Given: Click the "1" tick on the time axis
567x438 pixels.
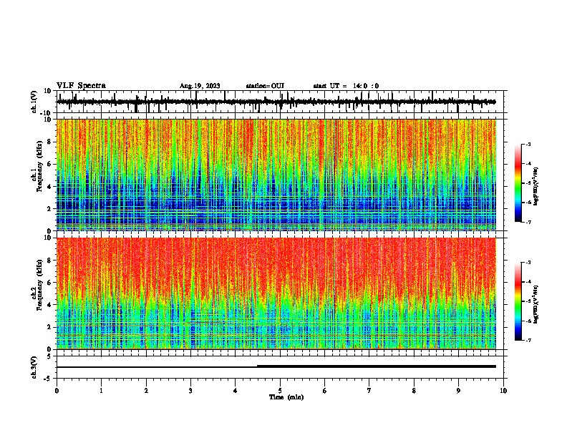Looking at the screenshot, I should 101,391.
